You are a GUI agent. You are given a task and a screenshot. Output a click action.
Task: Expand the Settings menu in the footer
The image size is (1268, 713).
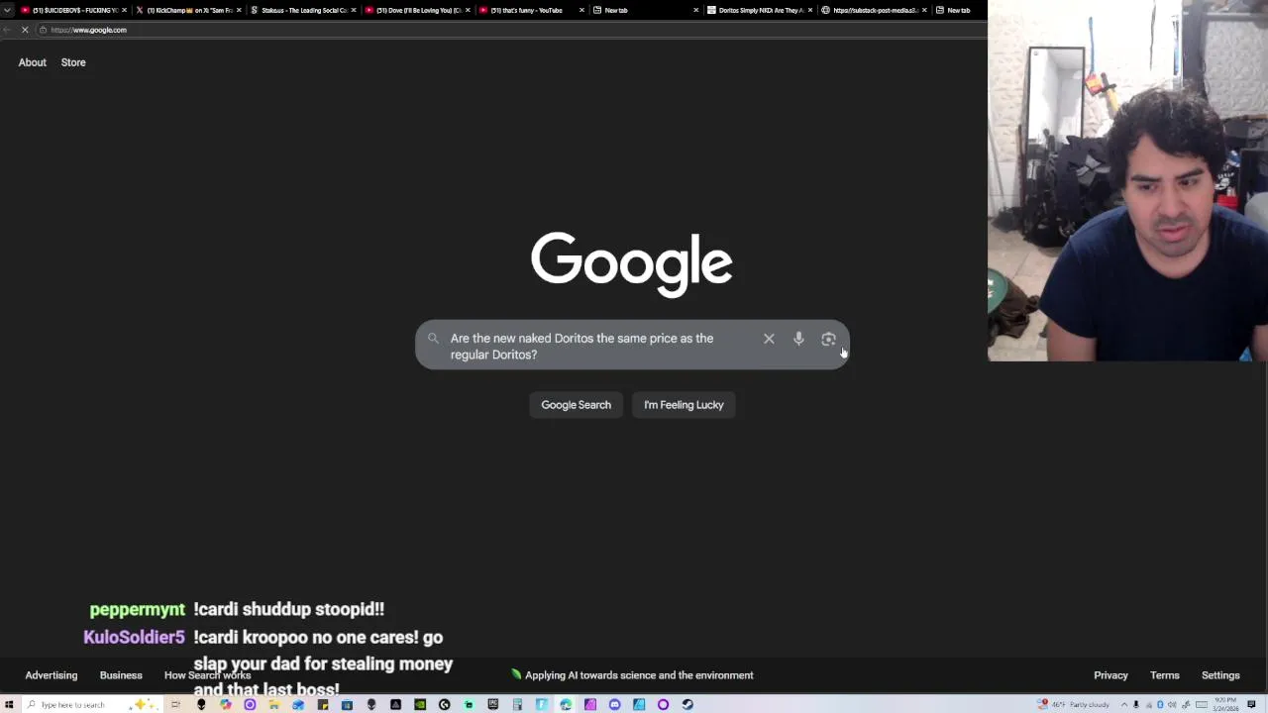[x=1220, y=675]
